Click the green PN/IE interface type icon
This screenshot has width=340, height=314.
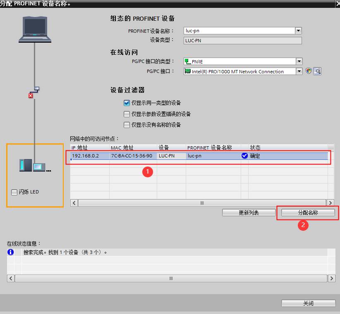(x=188, y=61)
